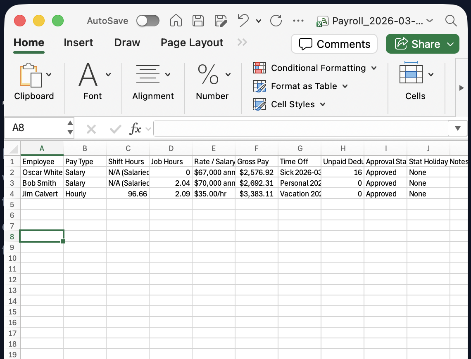Select the Gross Pay header cell

tap(257, 162)
